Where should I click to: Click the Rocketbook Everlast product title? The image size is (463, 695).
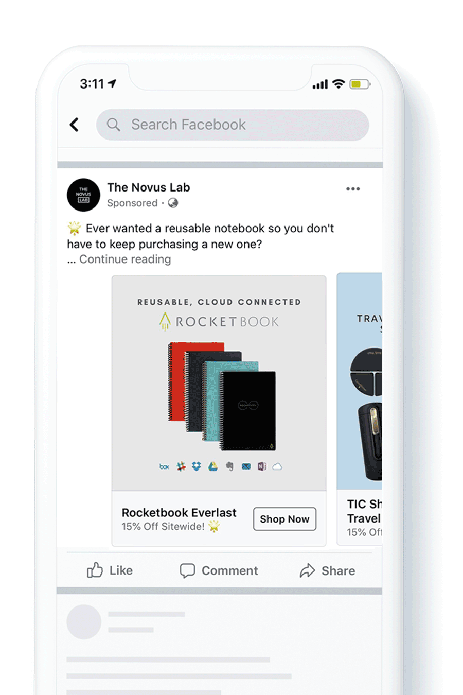(x=179, y=513)
